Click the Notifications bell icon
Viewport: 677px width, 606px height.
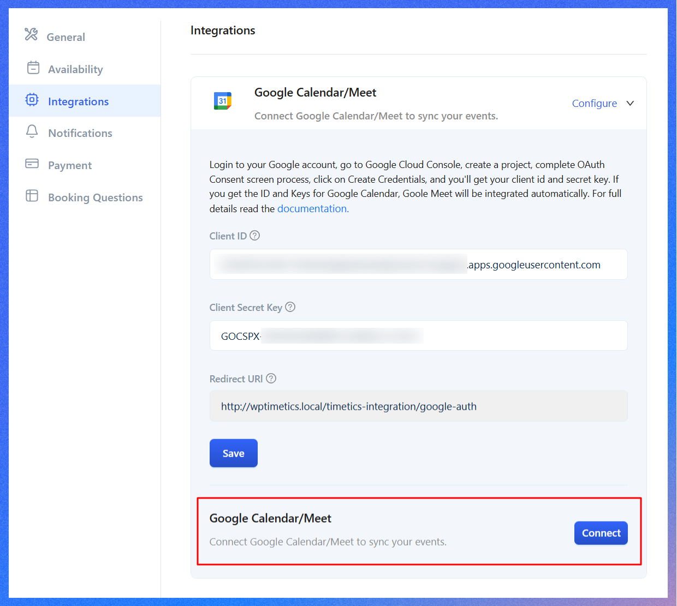[x=32, y=131]
